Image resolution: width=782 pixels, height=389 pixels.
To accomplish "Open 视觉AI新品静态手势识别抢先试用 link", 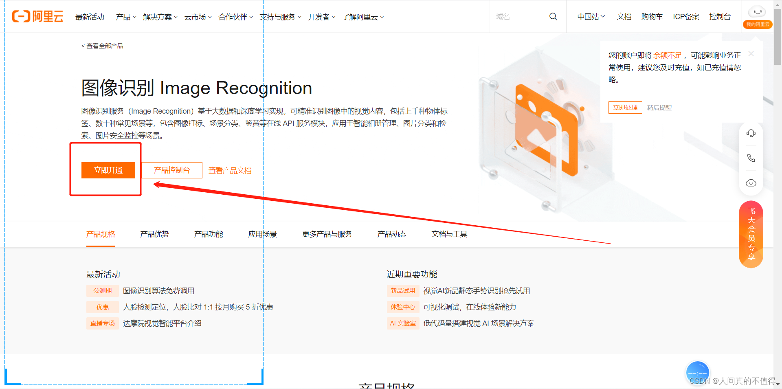I will tap(477, 291).
